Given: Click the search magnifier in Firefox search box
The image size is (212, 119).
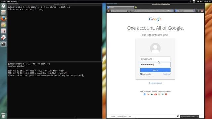Looking at the screenshot, I should coord(194,11).
